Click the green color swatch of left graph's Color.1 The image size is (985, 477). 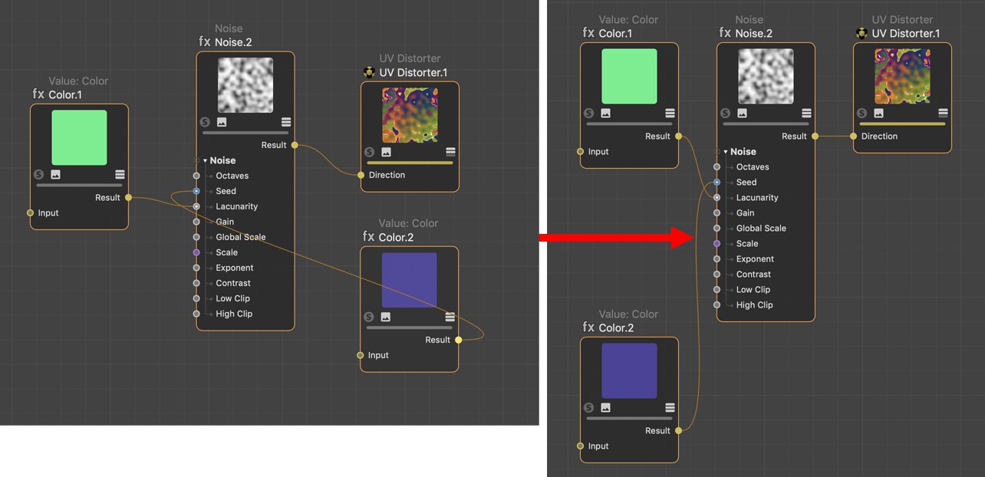tap(79, 138)
